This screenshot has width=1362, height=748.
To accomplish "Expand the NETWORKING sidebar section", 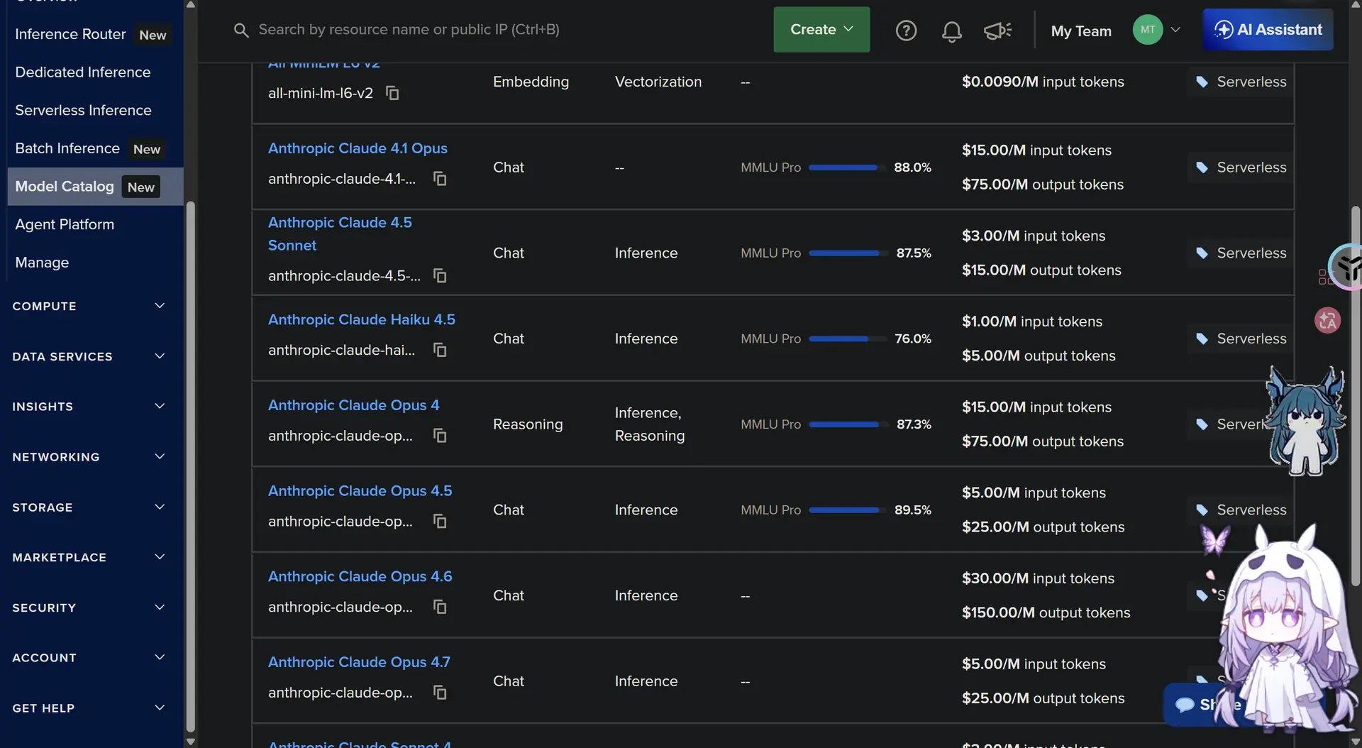I will tap(89, 457).
